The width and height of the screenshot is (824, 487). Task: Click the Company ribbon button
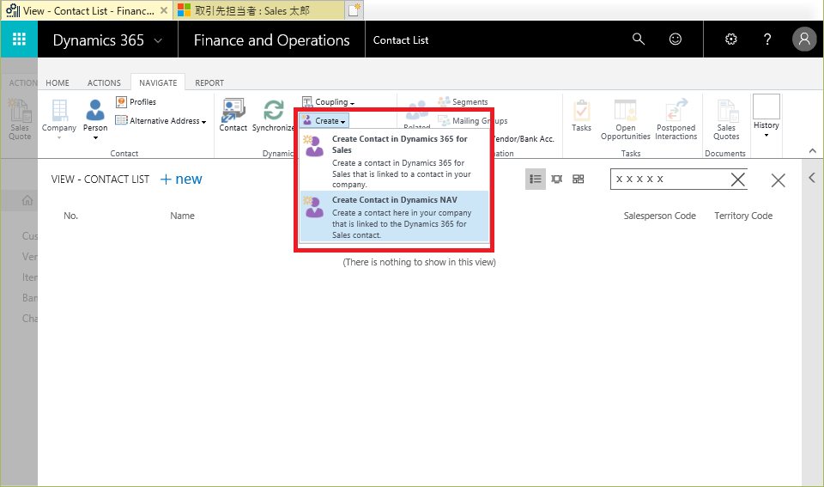pyautogui.click(x=59, y=119)
